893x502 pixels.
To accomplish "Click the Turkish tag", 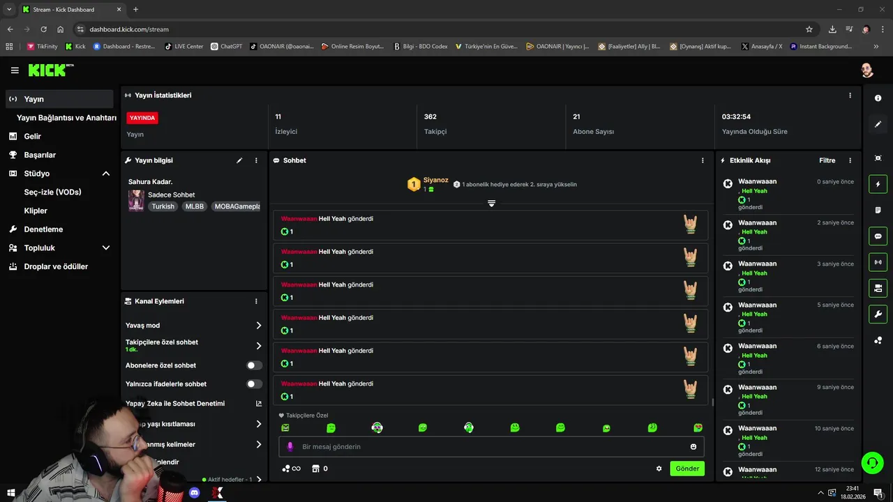I will click(163, 206).
